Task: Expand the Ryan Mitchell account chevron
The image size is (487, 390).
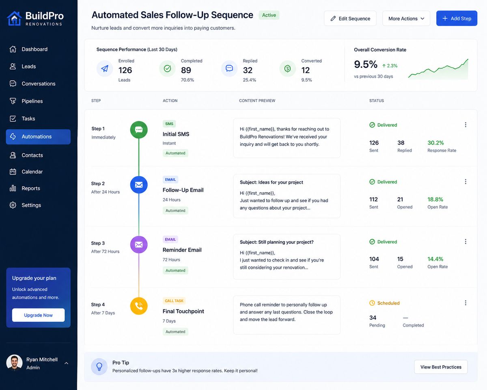Action: coord(67,363)
